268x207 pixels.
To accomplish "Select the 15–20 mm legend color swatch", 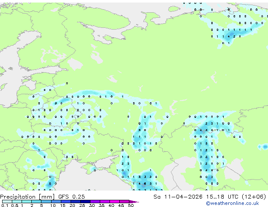I will pos(66,202).
